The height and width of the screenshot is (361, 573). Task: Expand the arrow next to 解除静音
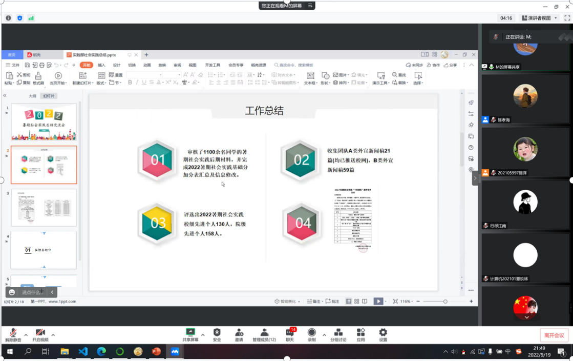pos(26,335)
